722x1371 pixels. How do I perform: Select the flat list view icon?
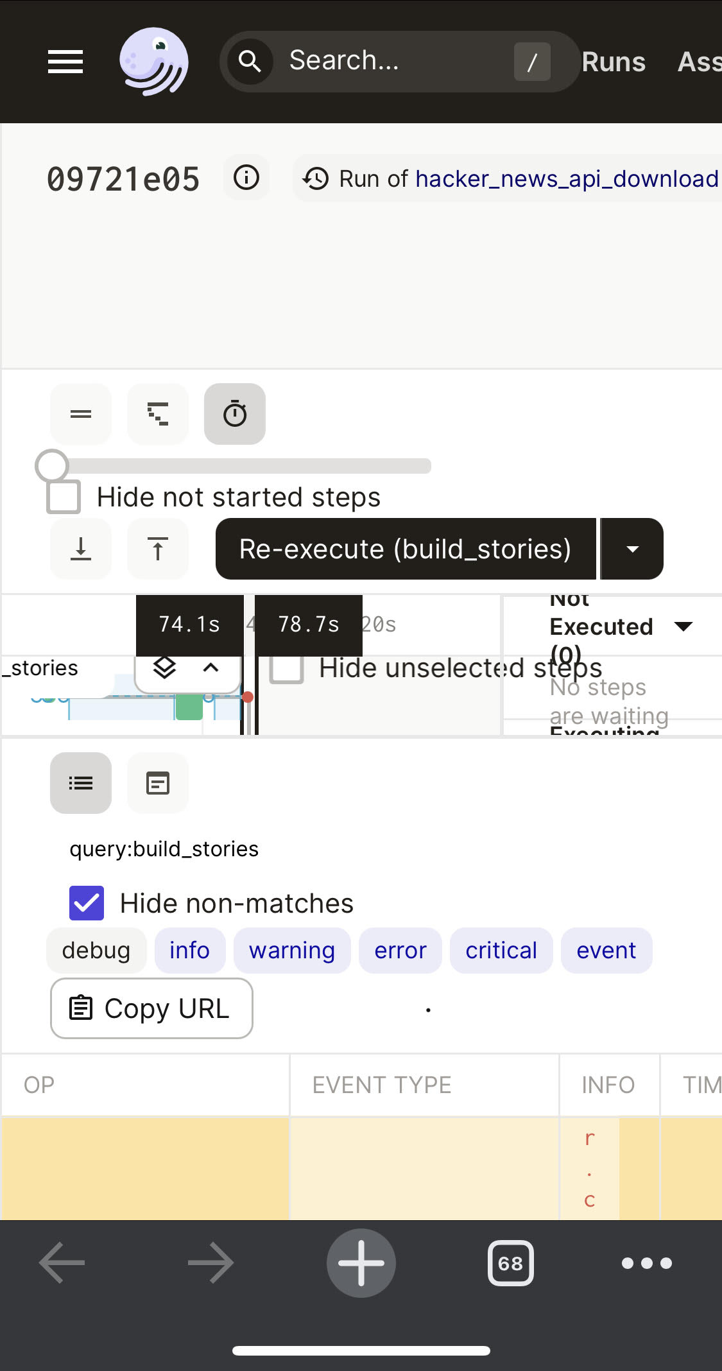80,414
